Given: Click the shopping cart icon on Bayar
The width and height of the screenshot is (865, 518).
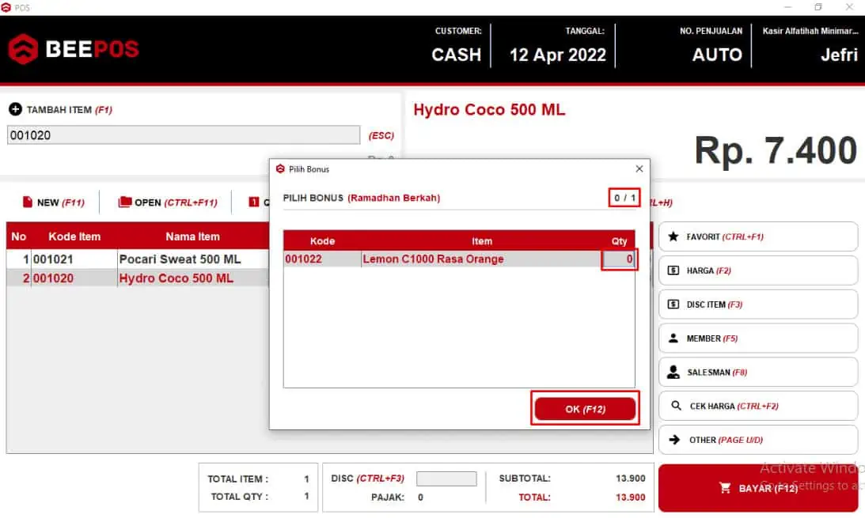Looking at the screenshot, I should point(725,488).
